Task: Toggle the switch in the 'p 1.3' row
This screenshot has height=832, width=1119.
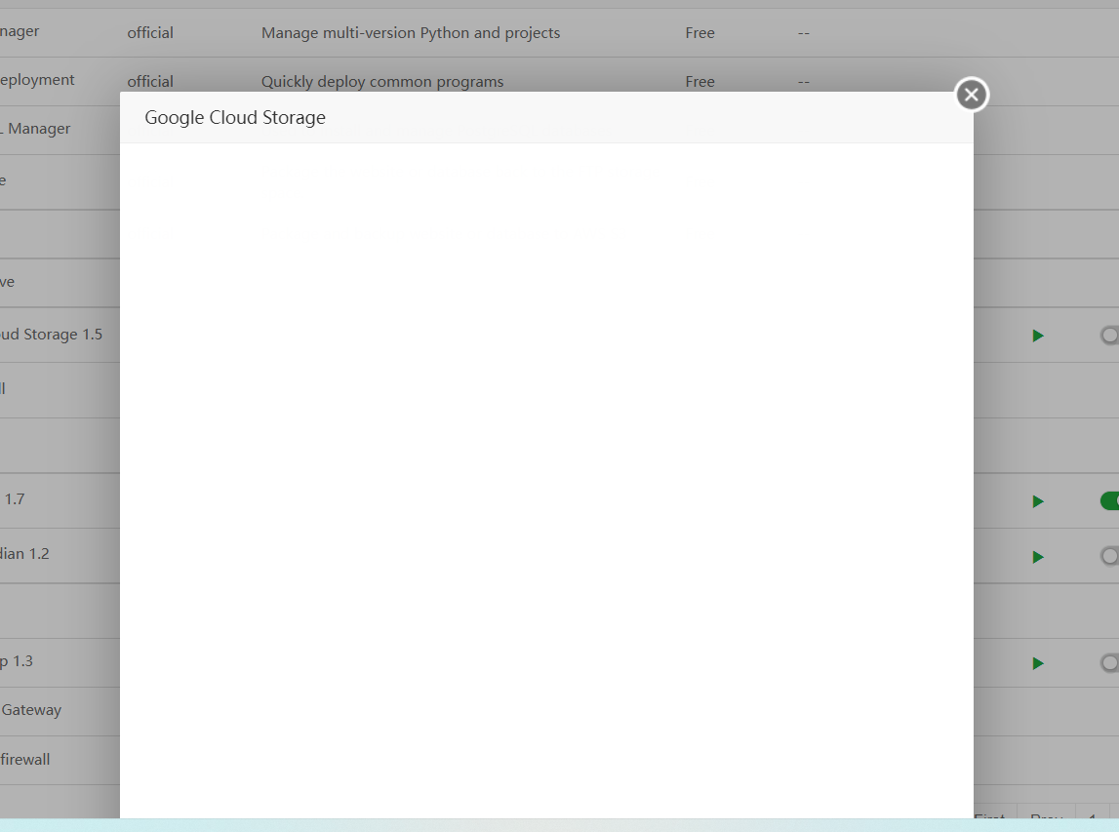Action: point(1109,663)
